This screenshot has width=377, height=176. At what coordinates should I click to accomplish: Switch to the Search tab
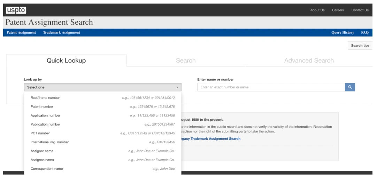(186, 61)
